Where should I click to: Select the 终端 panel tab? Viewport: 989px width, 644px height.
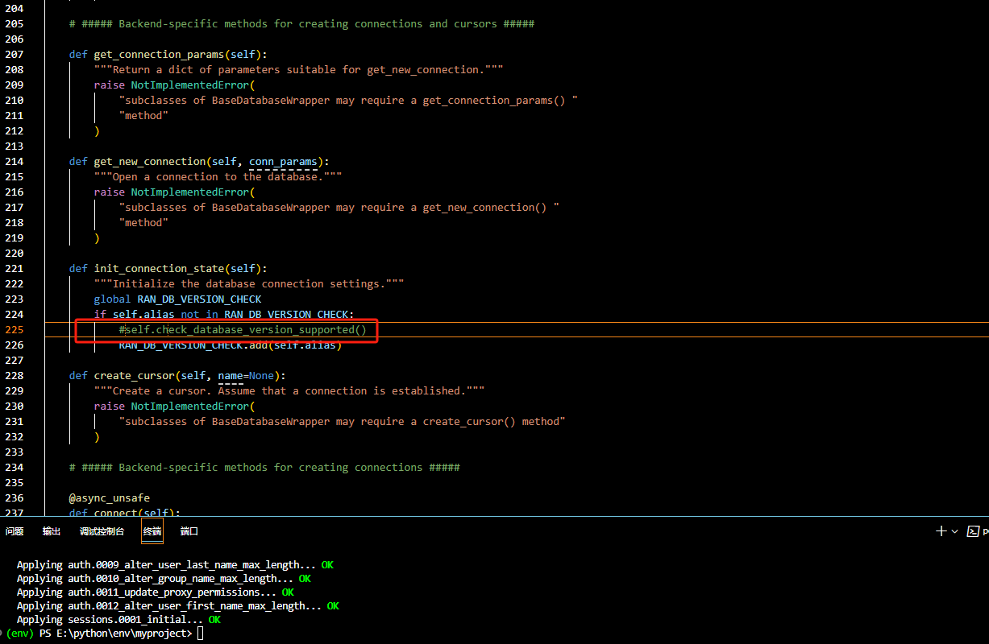click(152, 531)
